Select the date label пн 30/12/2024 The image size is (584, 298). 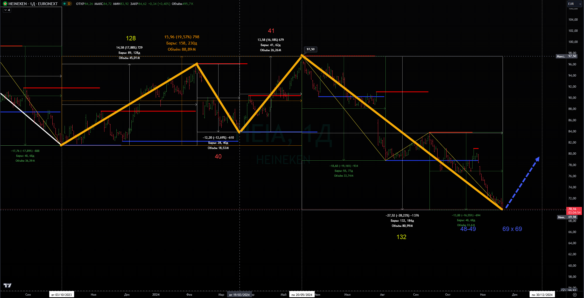coord(542,295)
